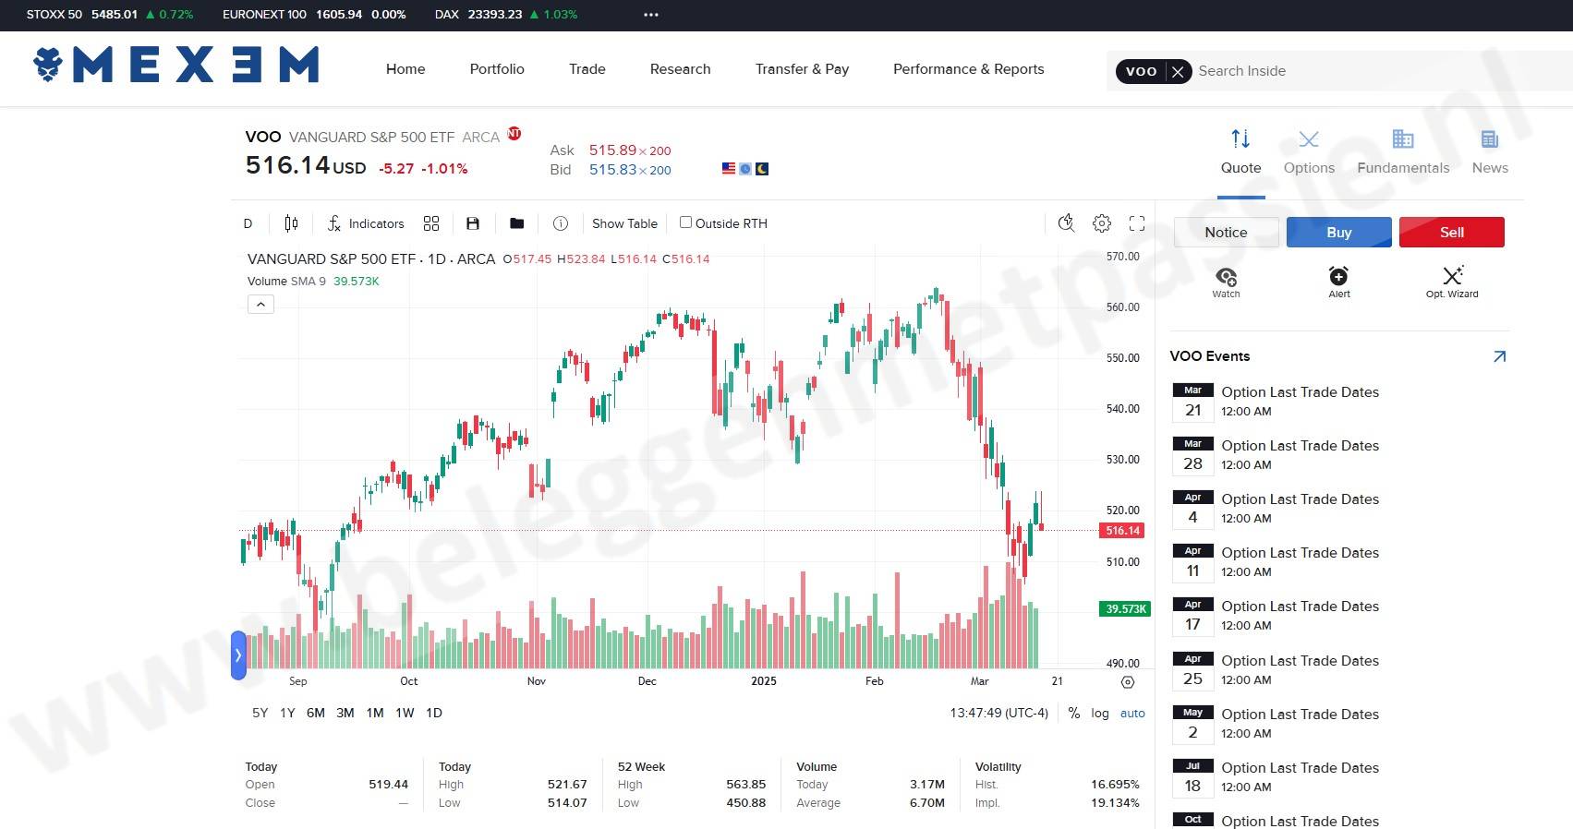Add VOO to watchlist with Watch icon
The width and height of the screenshot is (1573, 829).
pyautogui.click(x=1226, y=281)
